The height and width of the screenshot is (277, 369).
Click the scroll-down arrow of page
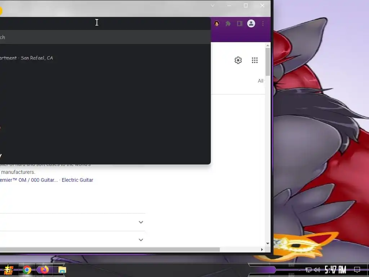[268, 243]
